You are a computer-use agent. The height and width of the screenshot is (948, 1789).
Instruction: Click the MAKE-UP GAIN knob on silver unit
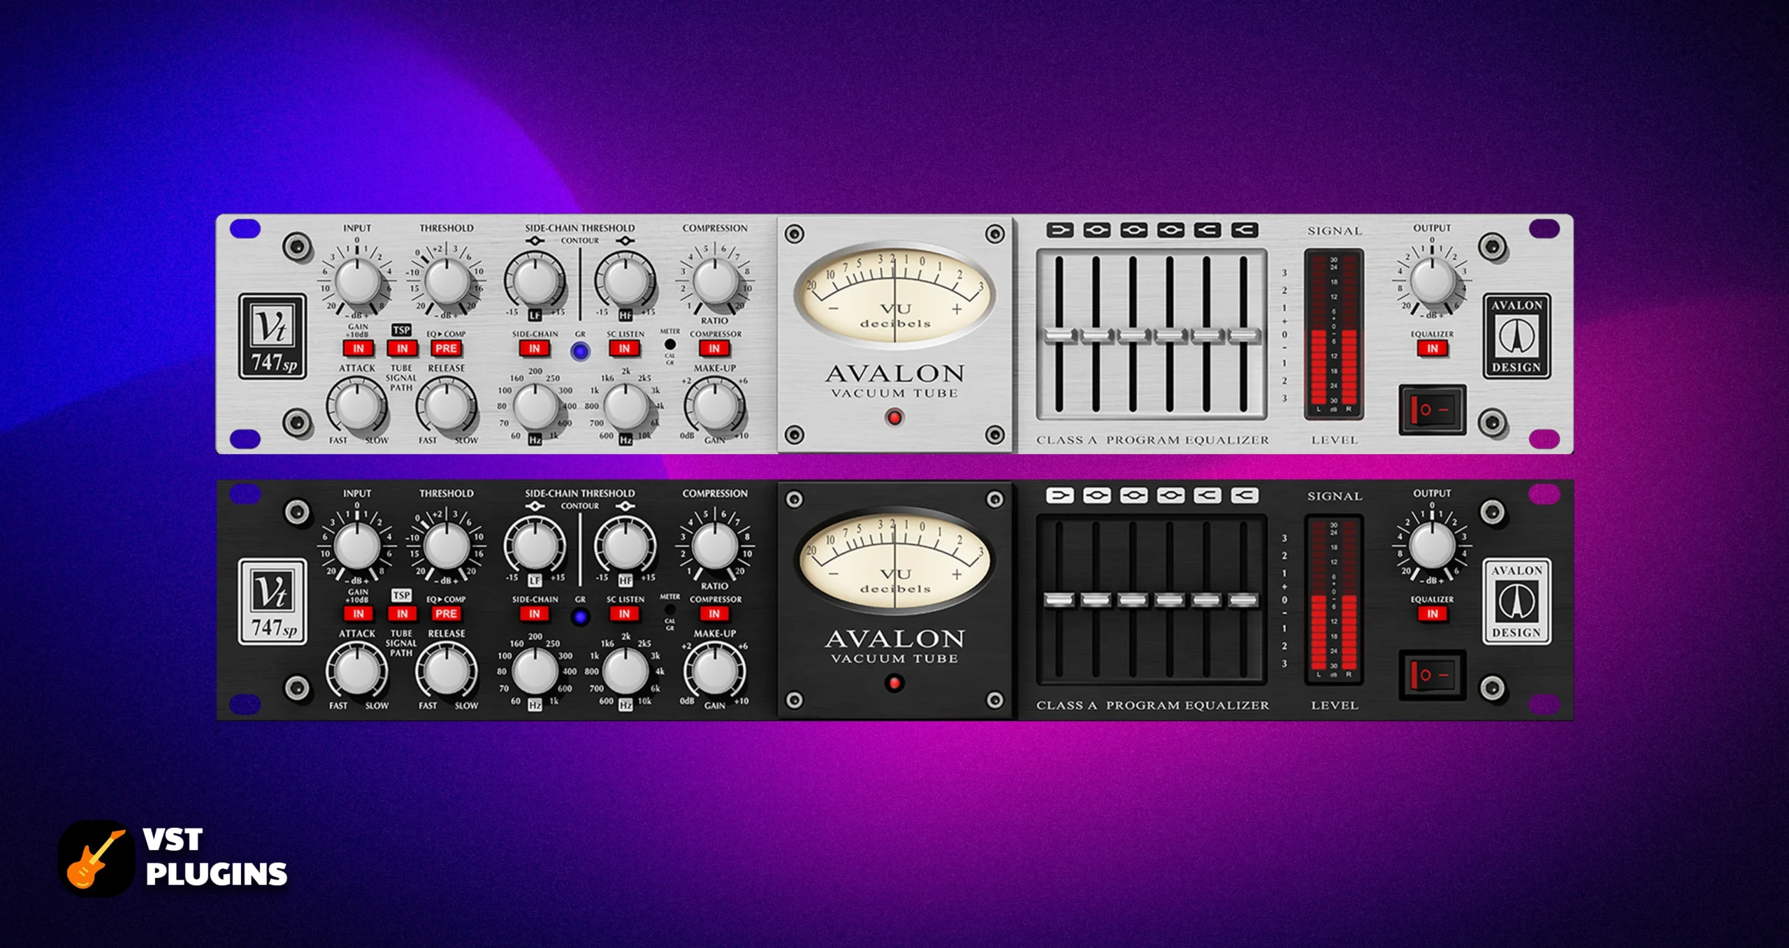tap(714, 406)
